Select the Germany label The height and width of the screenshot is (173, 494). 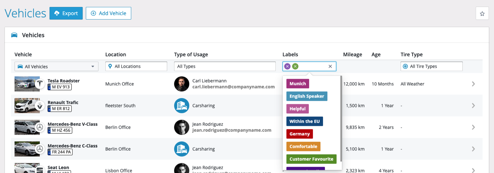click(x=299, y=134)
